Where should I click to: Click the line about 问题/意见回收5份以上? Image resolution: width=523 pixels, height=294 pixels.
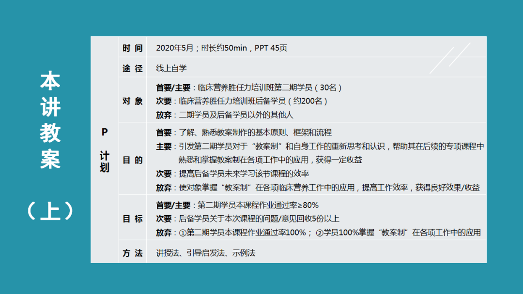pyautogui.click(x=247, y=219)
